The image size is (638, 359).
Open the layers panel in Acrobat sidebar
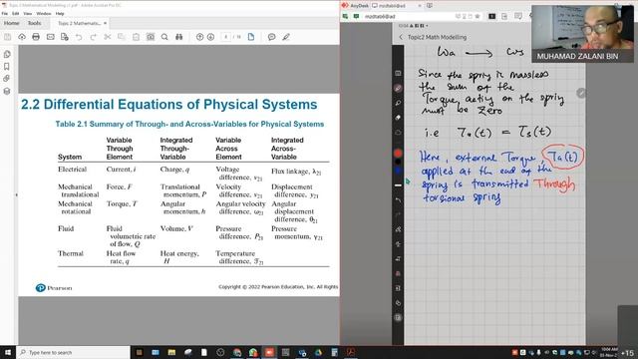point(7,91)
